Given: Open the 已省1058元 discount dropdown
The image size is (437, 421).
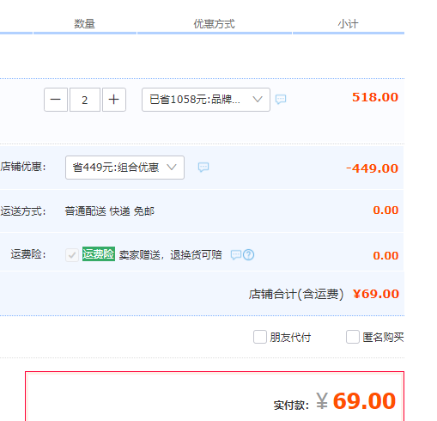Looking at the screenshot, I should (206, 100).
